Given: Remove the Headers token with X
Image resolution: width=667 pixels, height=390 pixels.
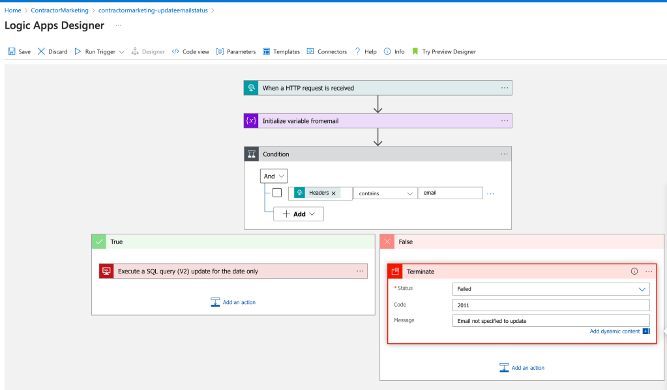Looking at the screenshot, I should point(334,193).
